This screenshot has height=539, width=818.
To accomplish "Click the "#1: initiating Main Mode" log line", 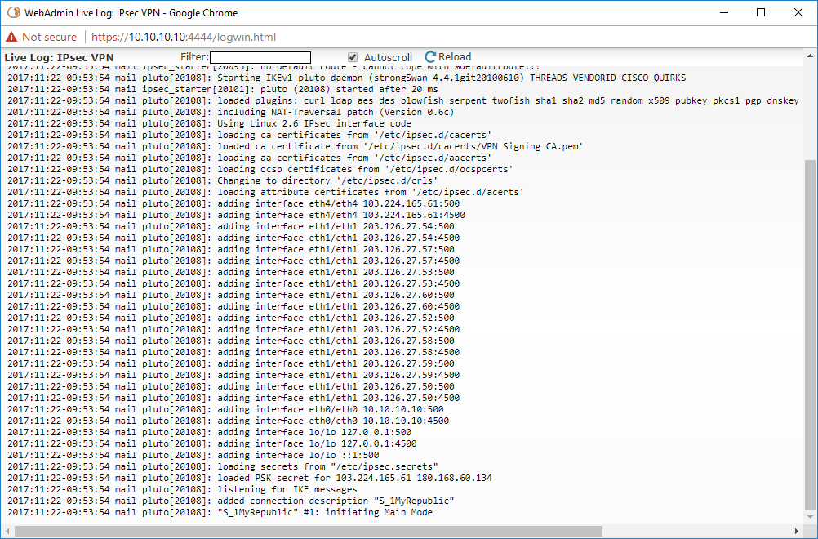I will coord(220,514).
